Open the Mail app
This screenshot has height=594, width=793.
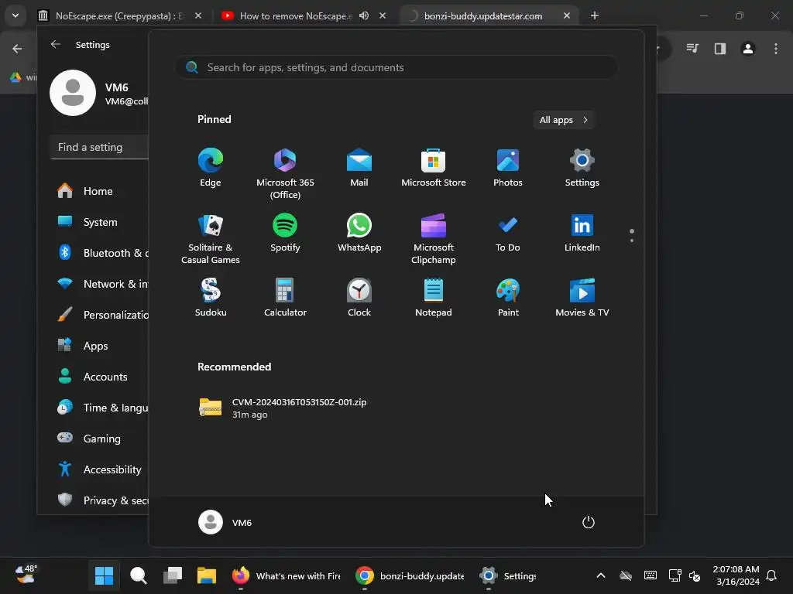tap(359, 168)
